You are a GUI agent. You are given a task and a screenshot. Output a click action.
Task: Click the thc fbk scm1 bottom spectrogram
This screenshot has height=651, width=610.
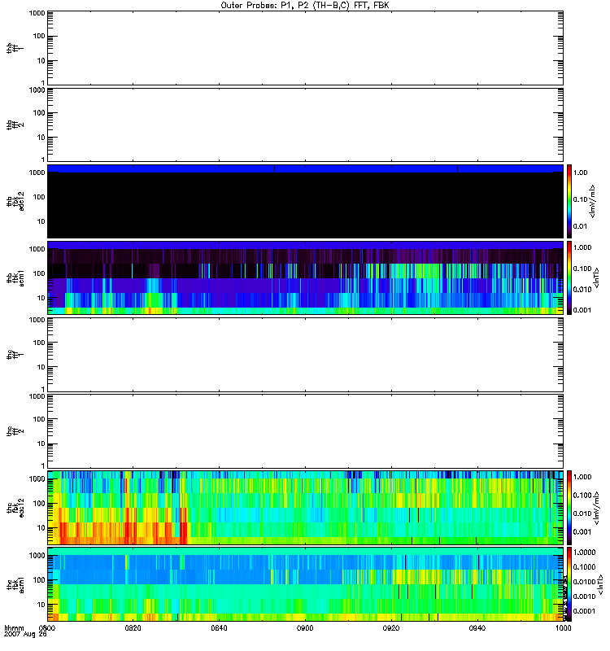(x=305, y=583)
